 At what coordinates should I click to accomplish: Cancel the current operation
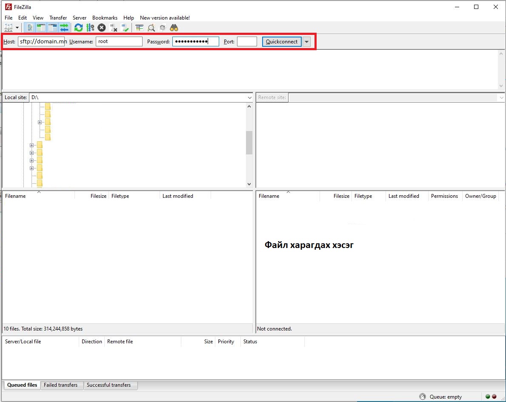click(102, 28)
